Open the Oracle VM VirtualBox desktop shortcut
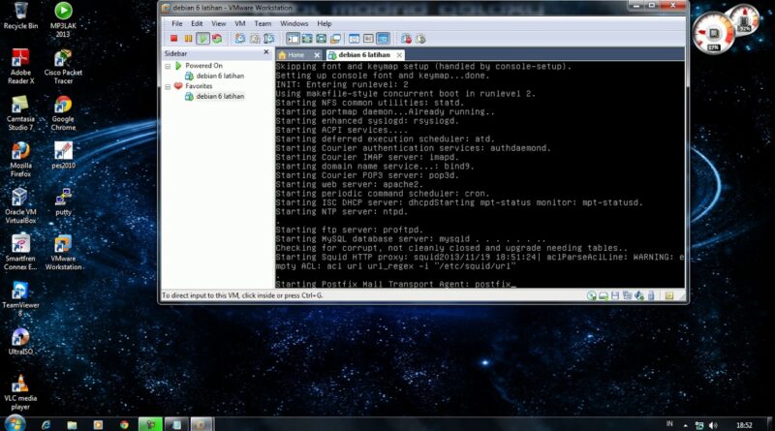This screenshot has height=431, width=775. tap(20, 205)
